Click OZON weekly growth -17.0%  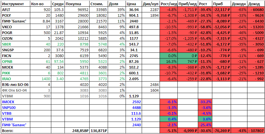pyautogui.click(x=169, y=39)
